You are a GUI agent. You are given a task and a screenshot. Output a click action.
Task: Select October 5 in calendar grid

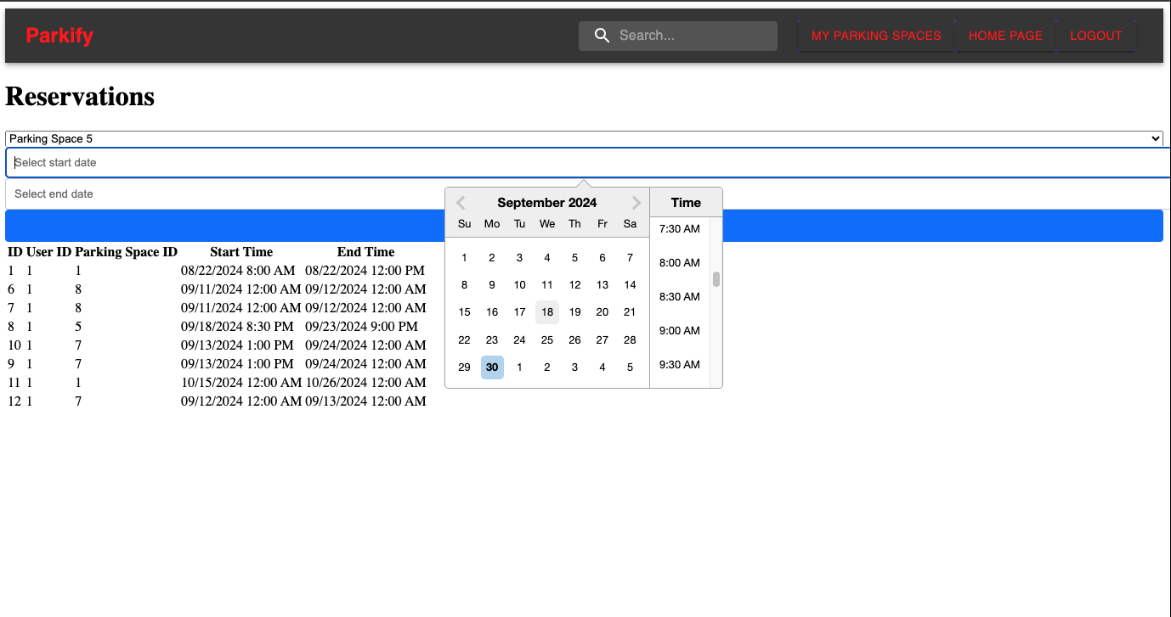(x=630, y=367)
